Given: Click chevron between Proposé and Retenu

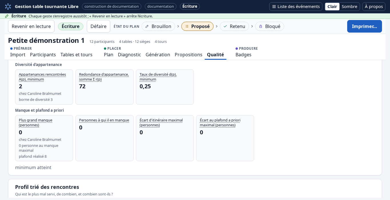Looking at the screenshot, I should (x=217, y=26).
